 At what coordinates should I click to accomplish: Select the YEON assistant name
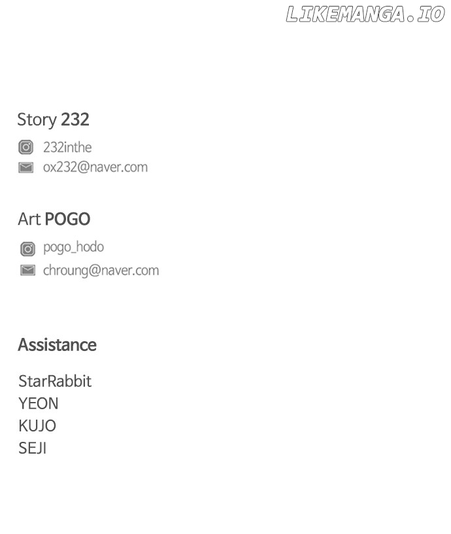click(39, 403)
